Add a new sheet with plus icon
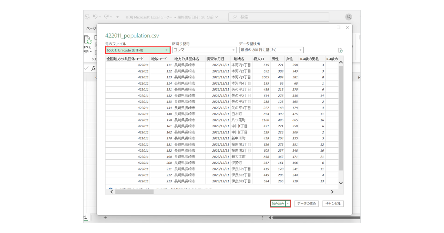 [x=105, y=217]
